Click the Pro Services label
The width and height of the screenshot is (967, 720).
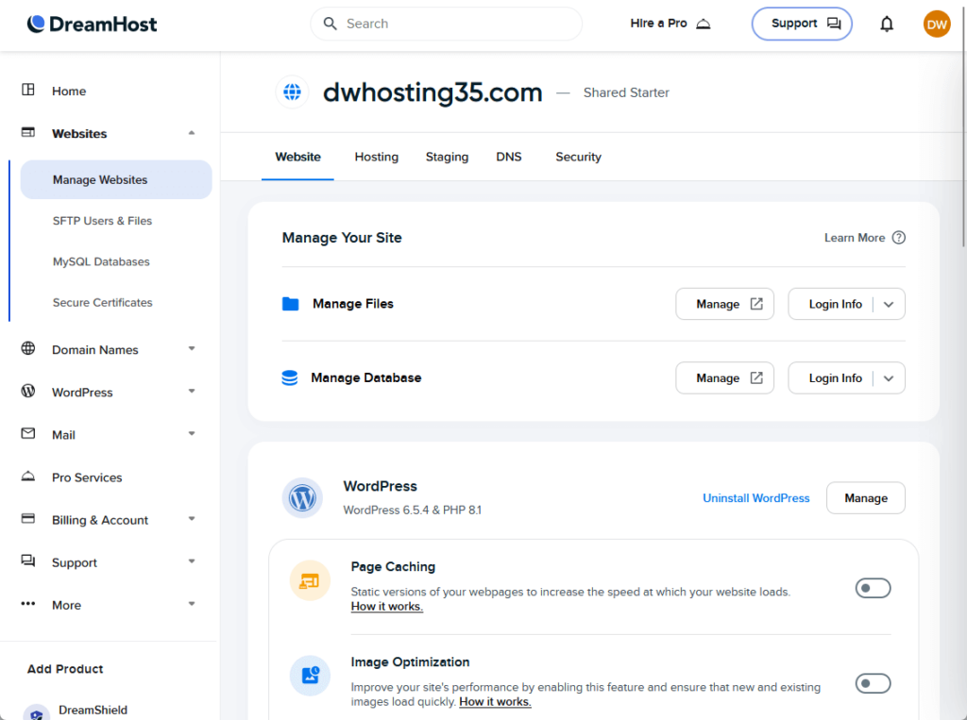[x=87, y=477]
